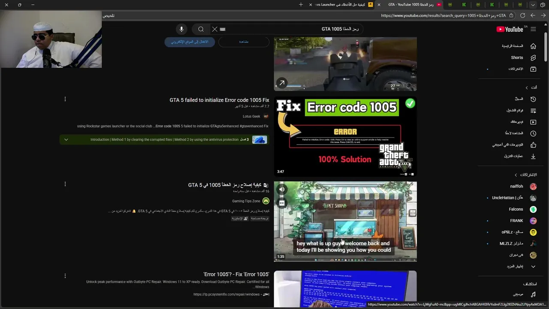Go to the Home page icon in sidebar
This screenshot has height=309, width=549.
pyautogui.click(x=533, y=46)
